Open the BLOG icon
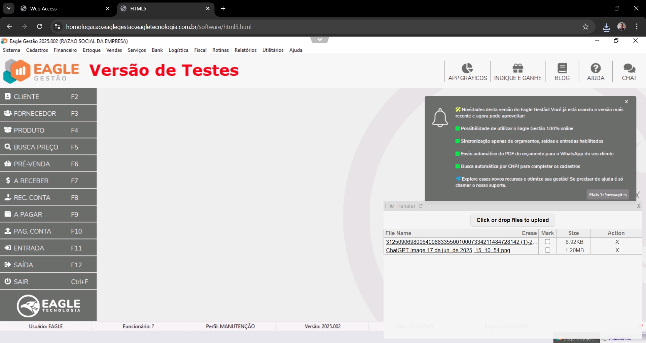The height and width of the screenshot is (343, 646). pos(562,72)
